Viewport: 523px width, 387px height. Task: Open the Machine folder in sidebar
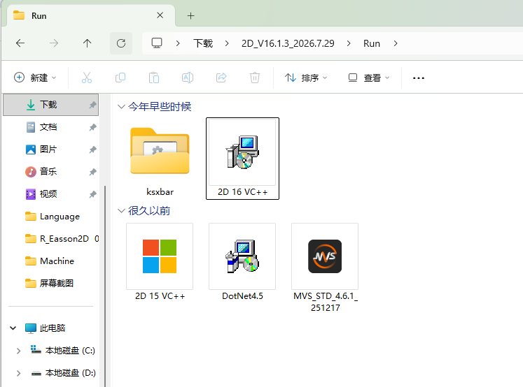[50, 261]
